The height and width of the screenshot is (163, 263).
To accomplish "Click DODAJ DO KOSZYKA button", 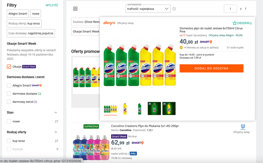I will (211, 68).
